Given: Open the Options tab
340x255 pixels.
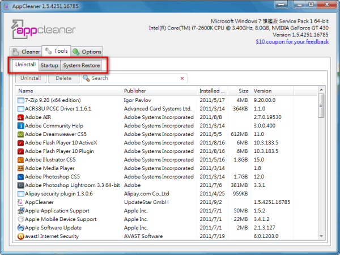Looking at the screenshot, I should pos(87,52).
